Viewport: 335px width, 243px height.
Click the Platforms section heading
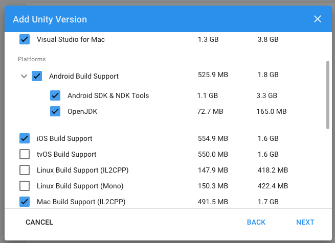[x=32, y=59]
